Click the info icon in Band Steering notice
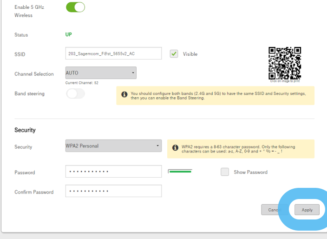 tap(124, 94)
